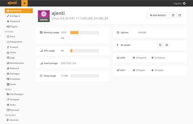The height and width of the screenshot is (124, 193).
Task: Click the Swap usage widget icon
Action: (x=41, y=76)
